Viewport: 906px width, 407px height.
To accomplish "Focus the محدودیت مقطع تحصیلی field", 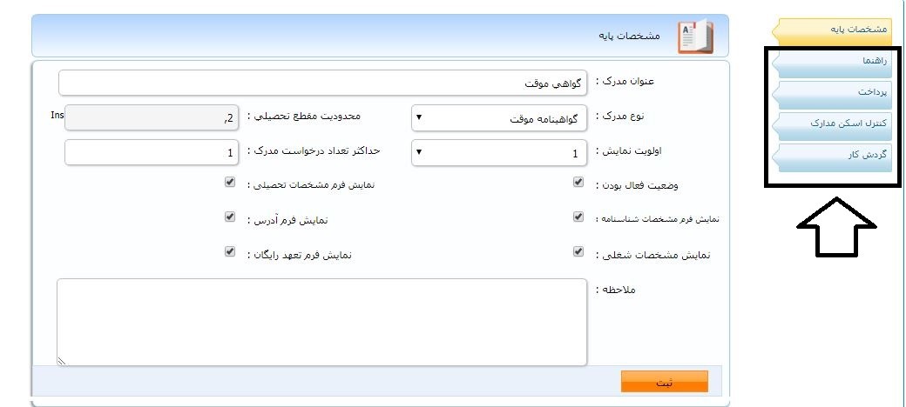I will [x=152, y=117].
